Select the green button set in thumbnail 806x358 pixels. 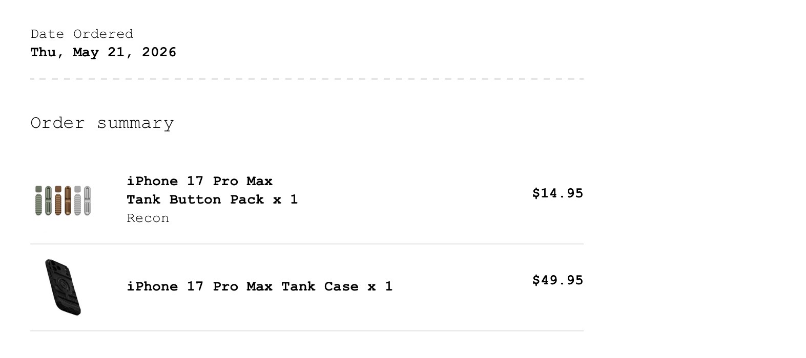(44, 200)
